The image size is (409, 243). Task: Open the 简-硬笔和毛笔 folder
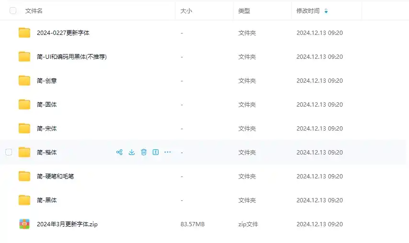(55, 176)
